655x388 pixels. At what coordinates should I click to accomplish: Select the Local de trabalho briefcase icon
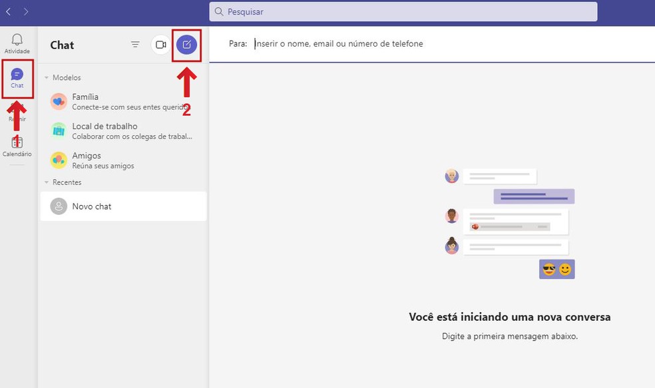point(59,130)
